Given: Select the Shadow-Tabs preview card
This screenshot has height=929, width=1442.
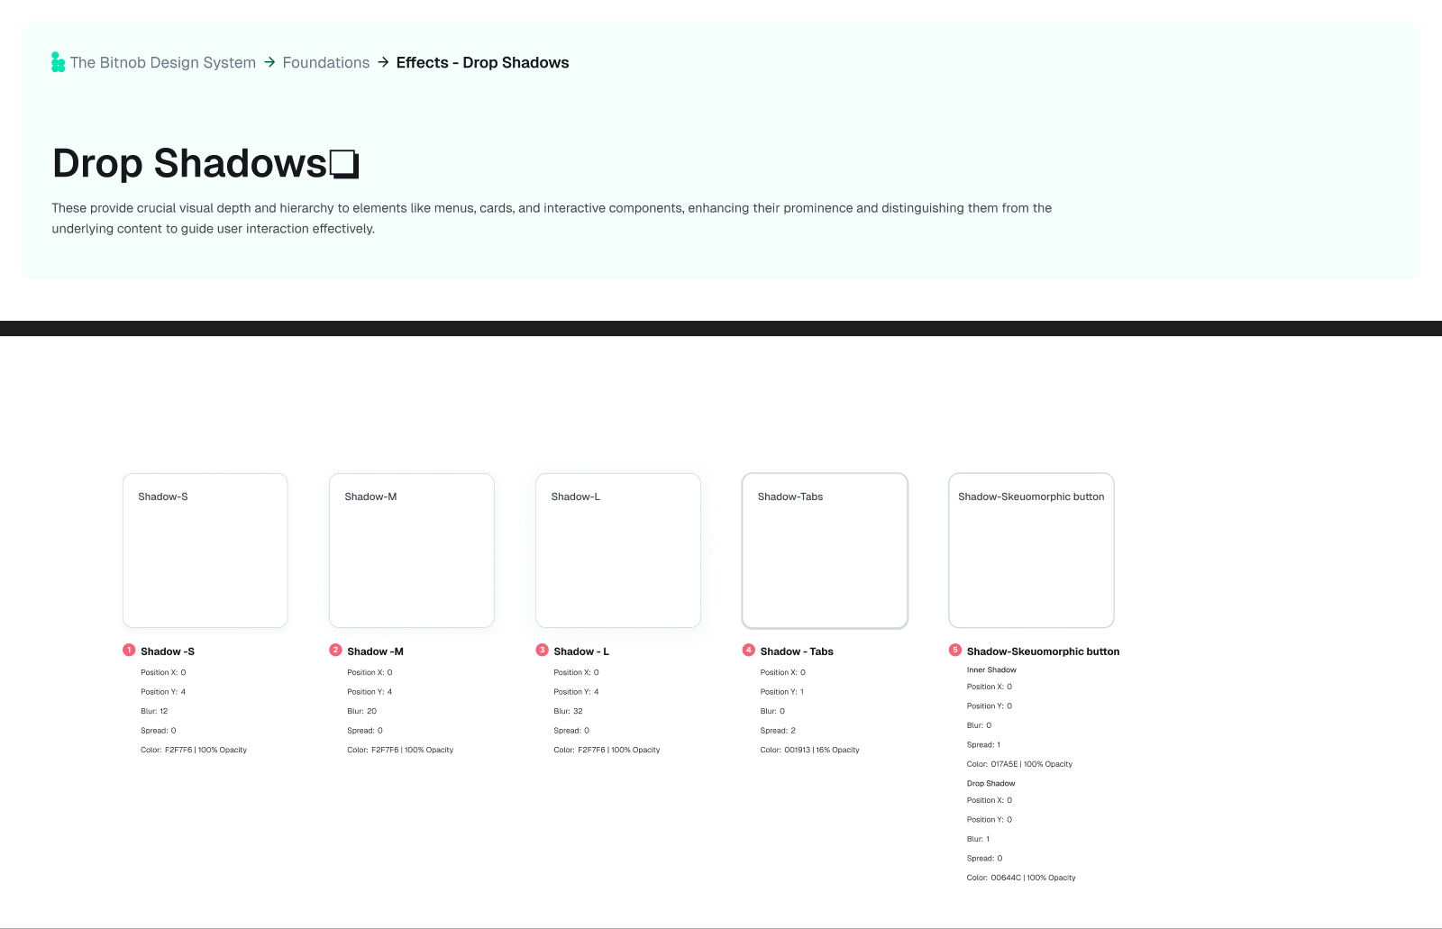Looking at the screenshot, I should coord(825,551).
